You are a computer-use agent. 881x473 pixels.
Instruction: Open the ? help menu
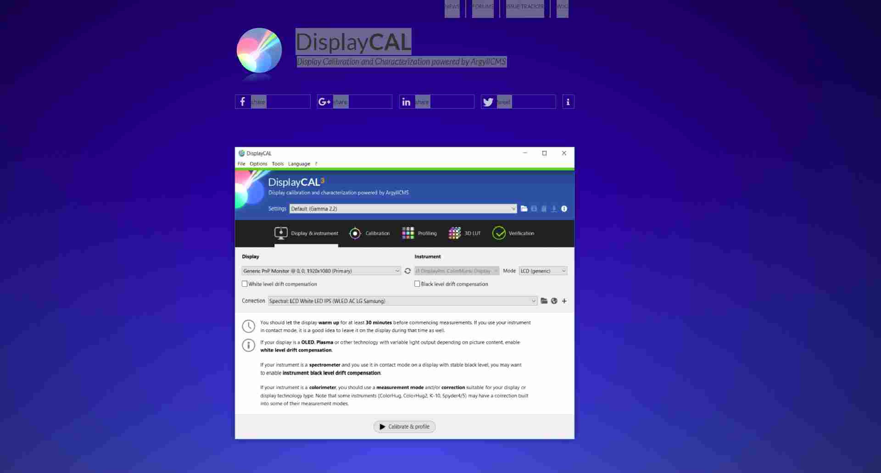[316, 164]
